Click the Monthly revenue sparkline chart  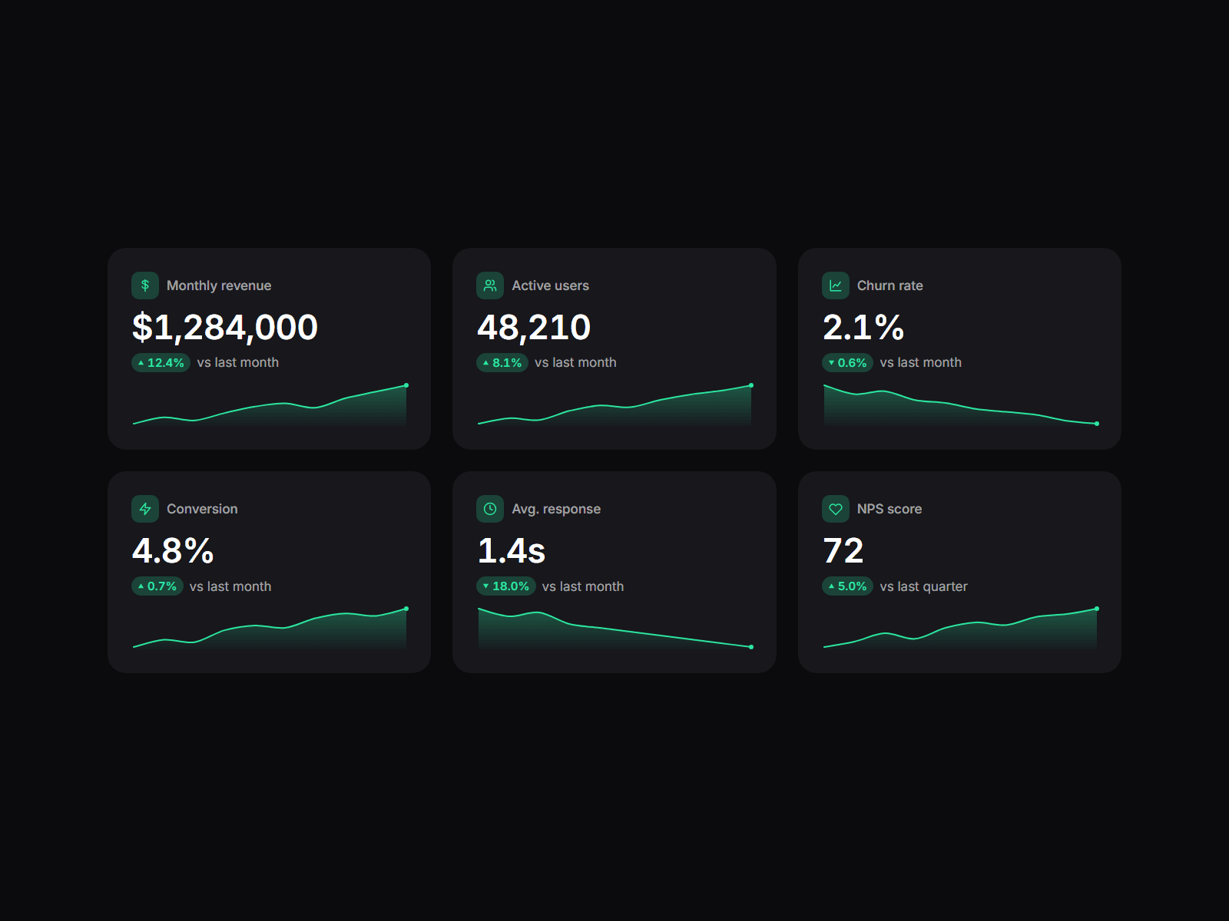click(270, 404)
